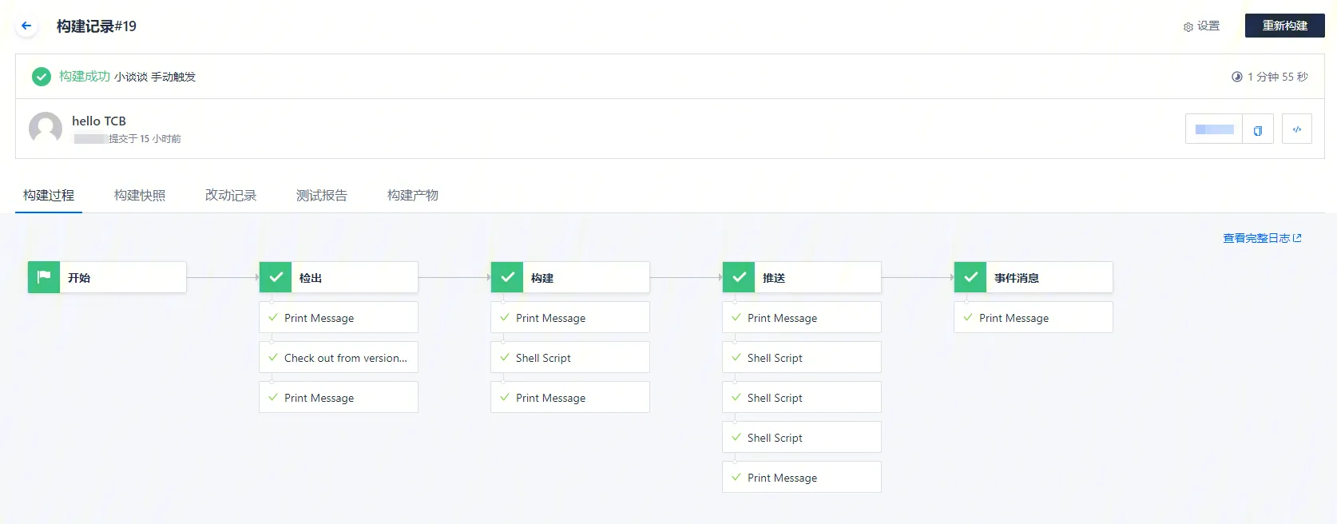Screen dimensions: 1337x524
Task: Click the blurred commit hash label
Action: 1214,129
